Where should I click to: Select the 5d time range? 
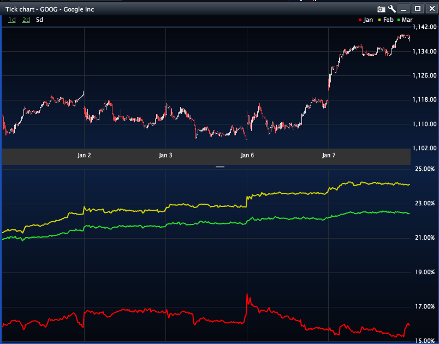pos(39,20)
